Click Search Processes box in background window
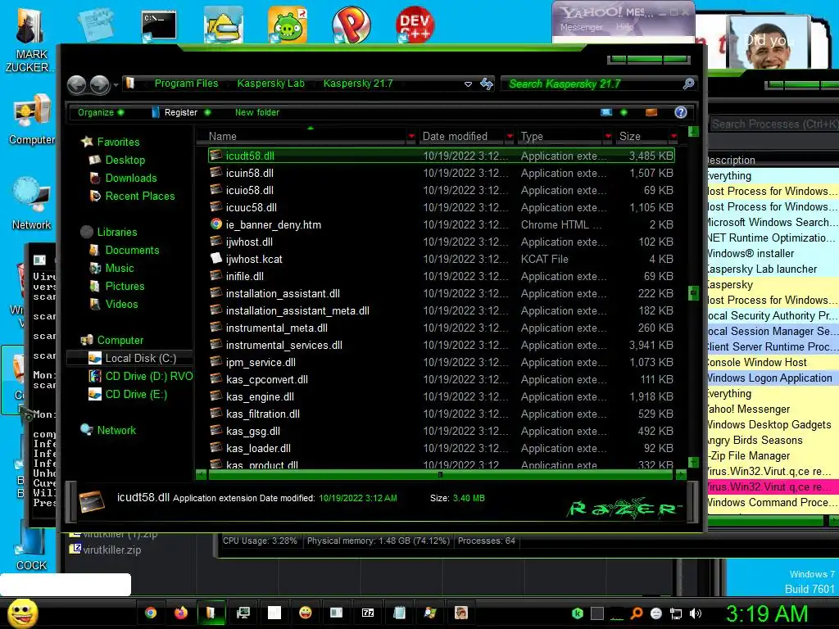 point(774,124)
